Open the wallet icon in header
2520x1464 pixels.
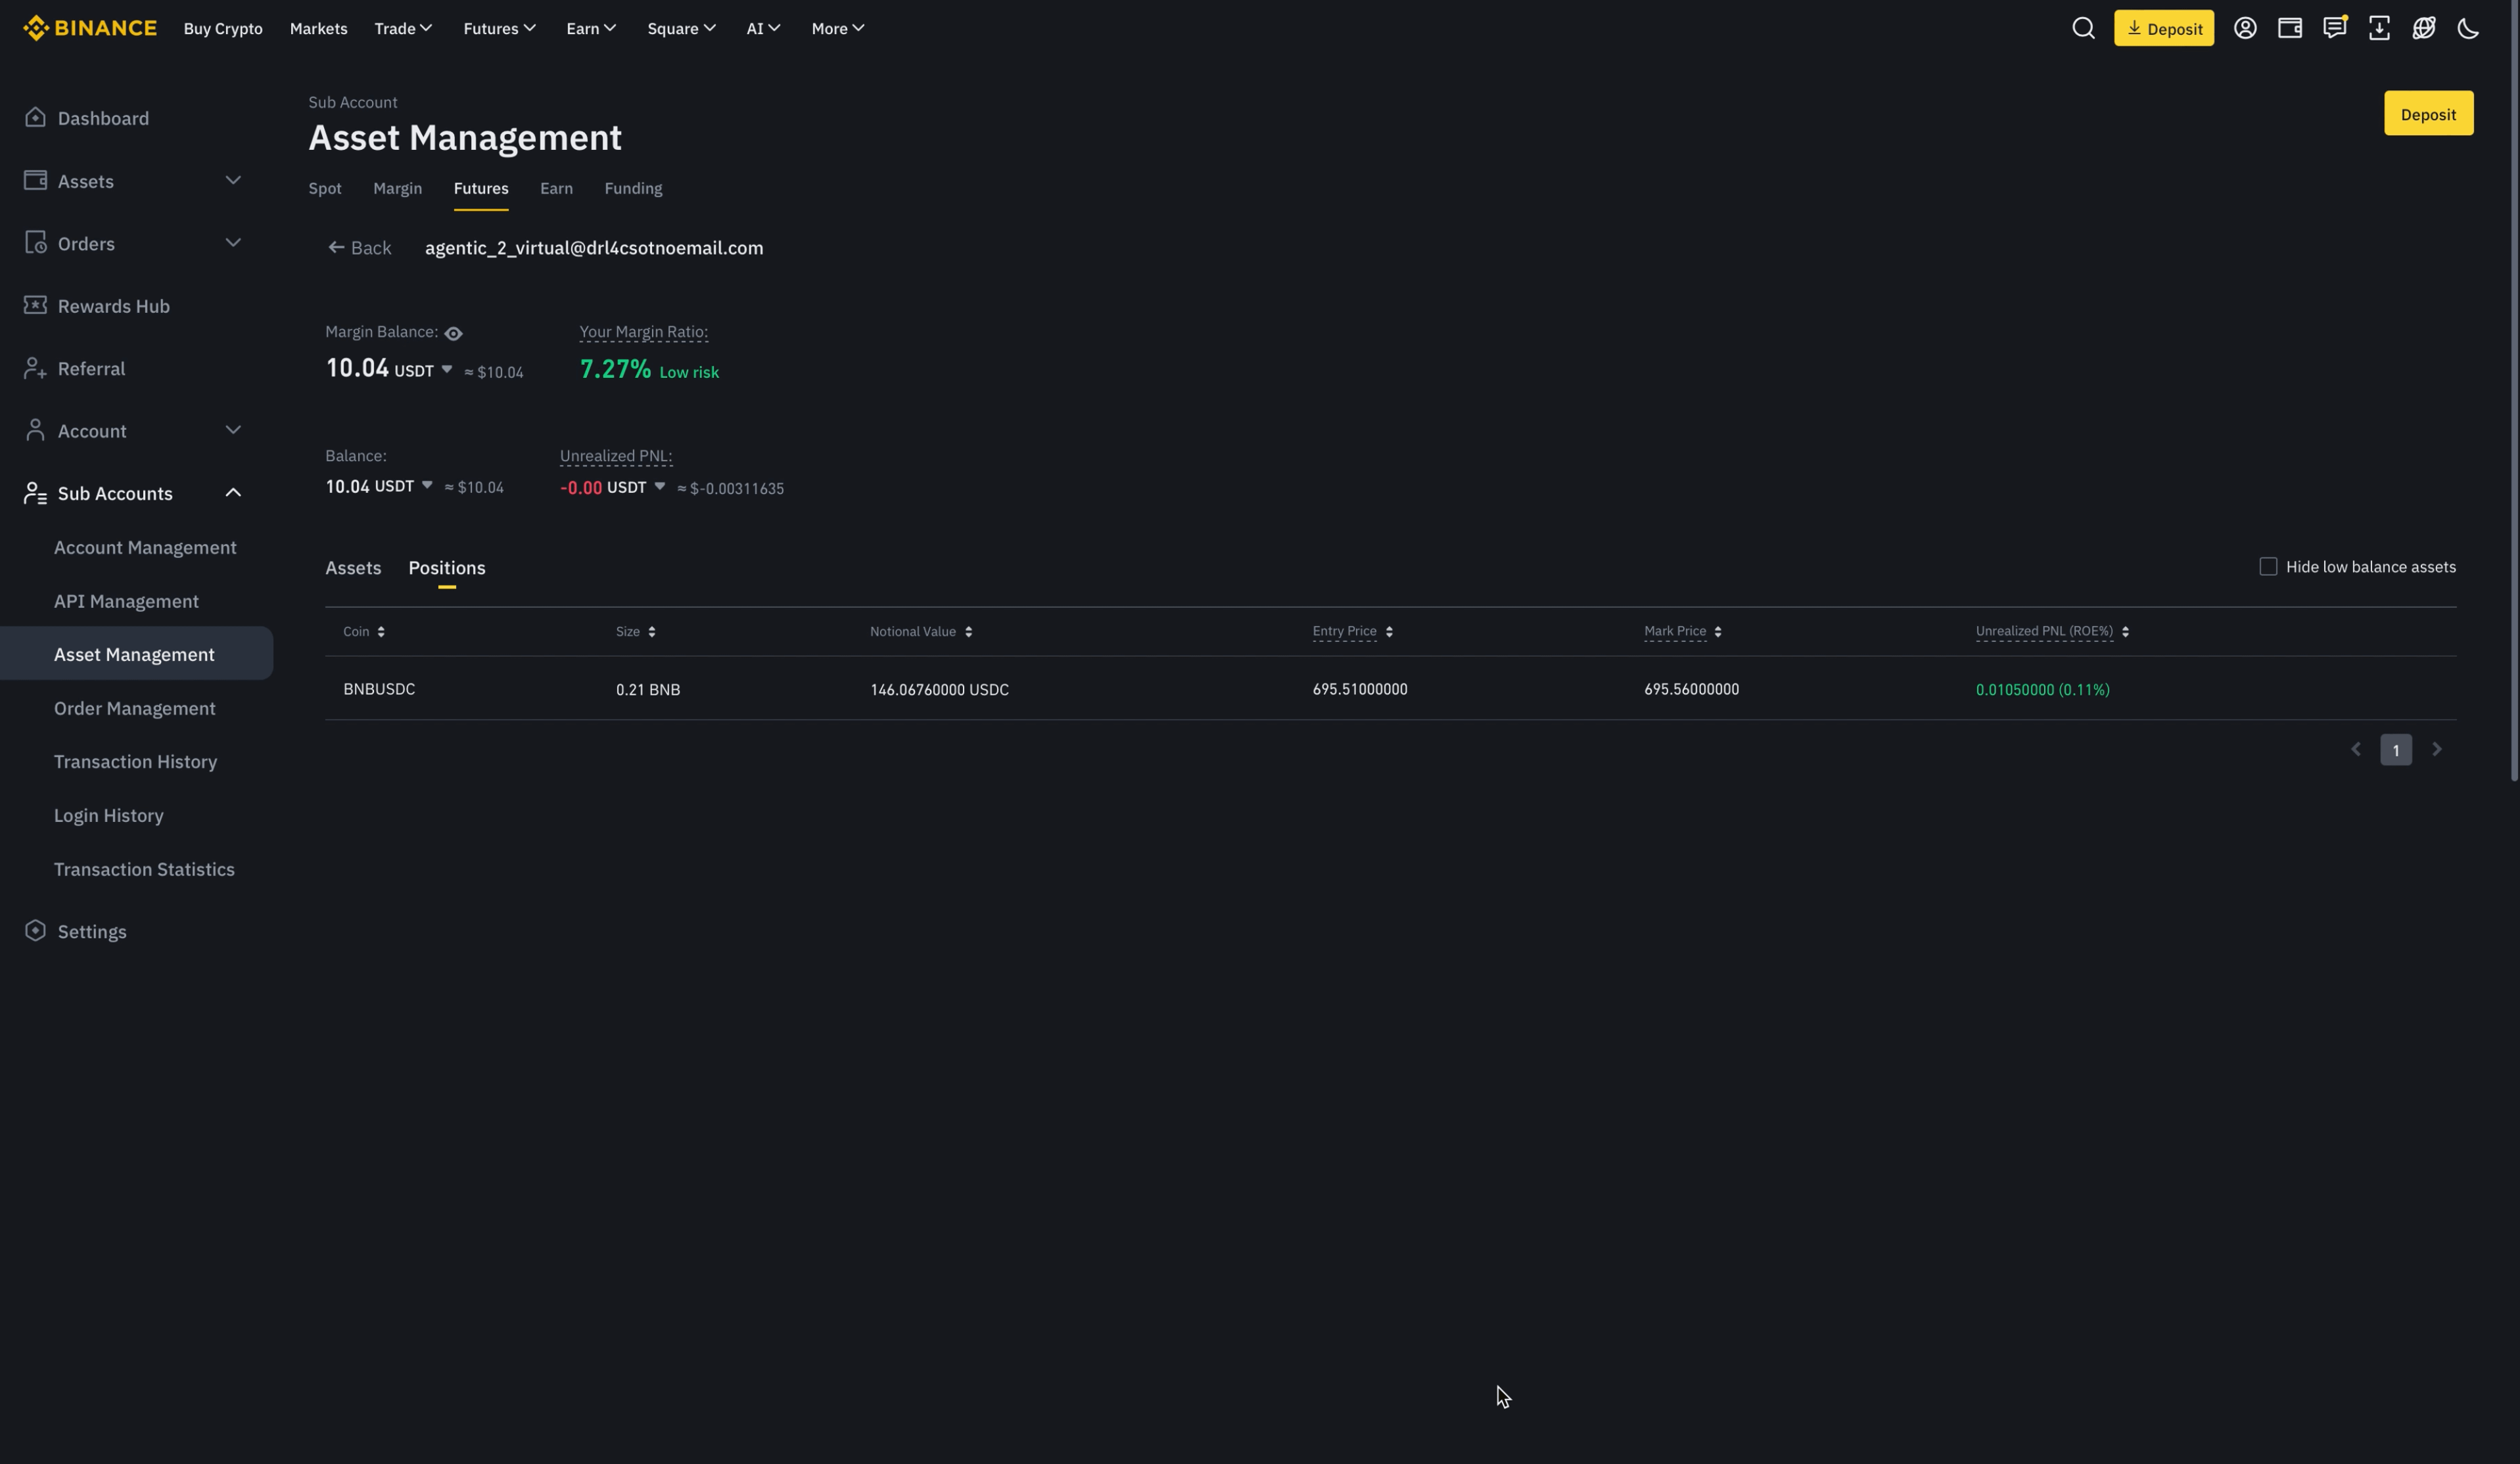click(x=2290, y=28)
